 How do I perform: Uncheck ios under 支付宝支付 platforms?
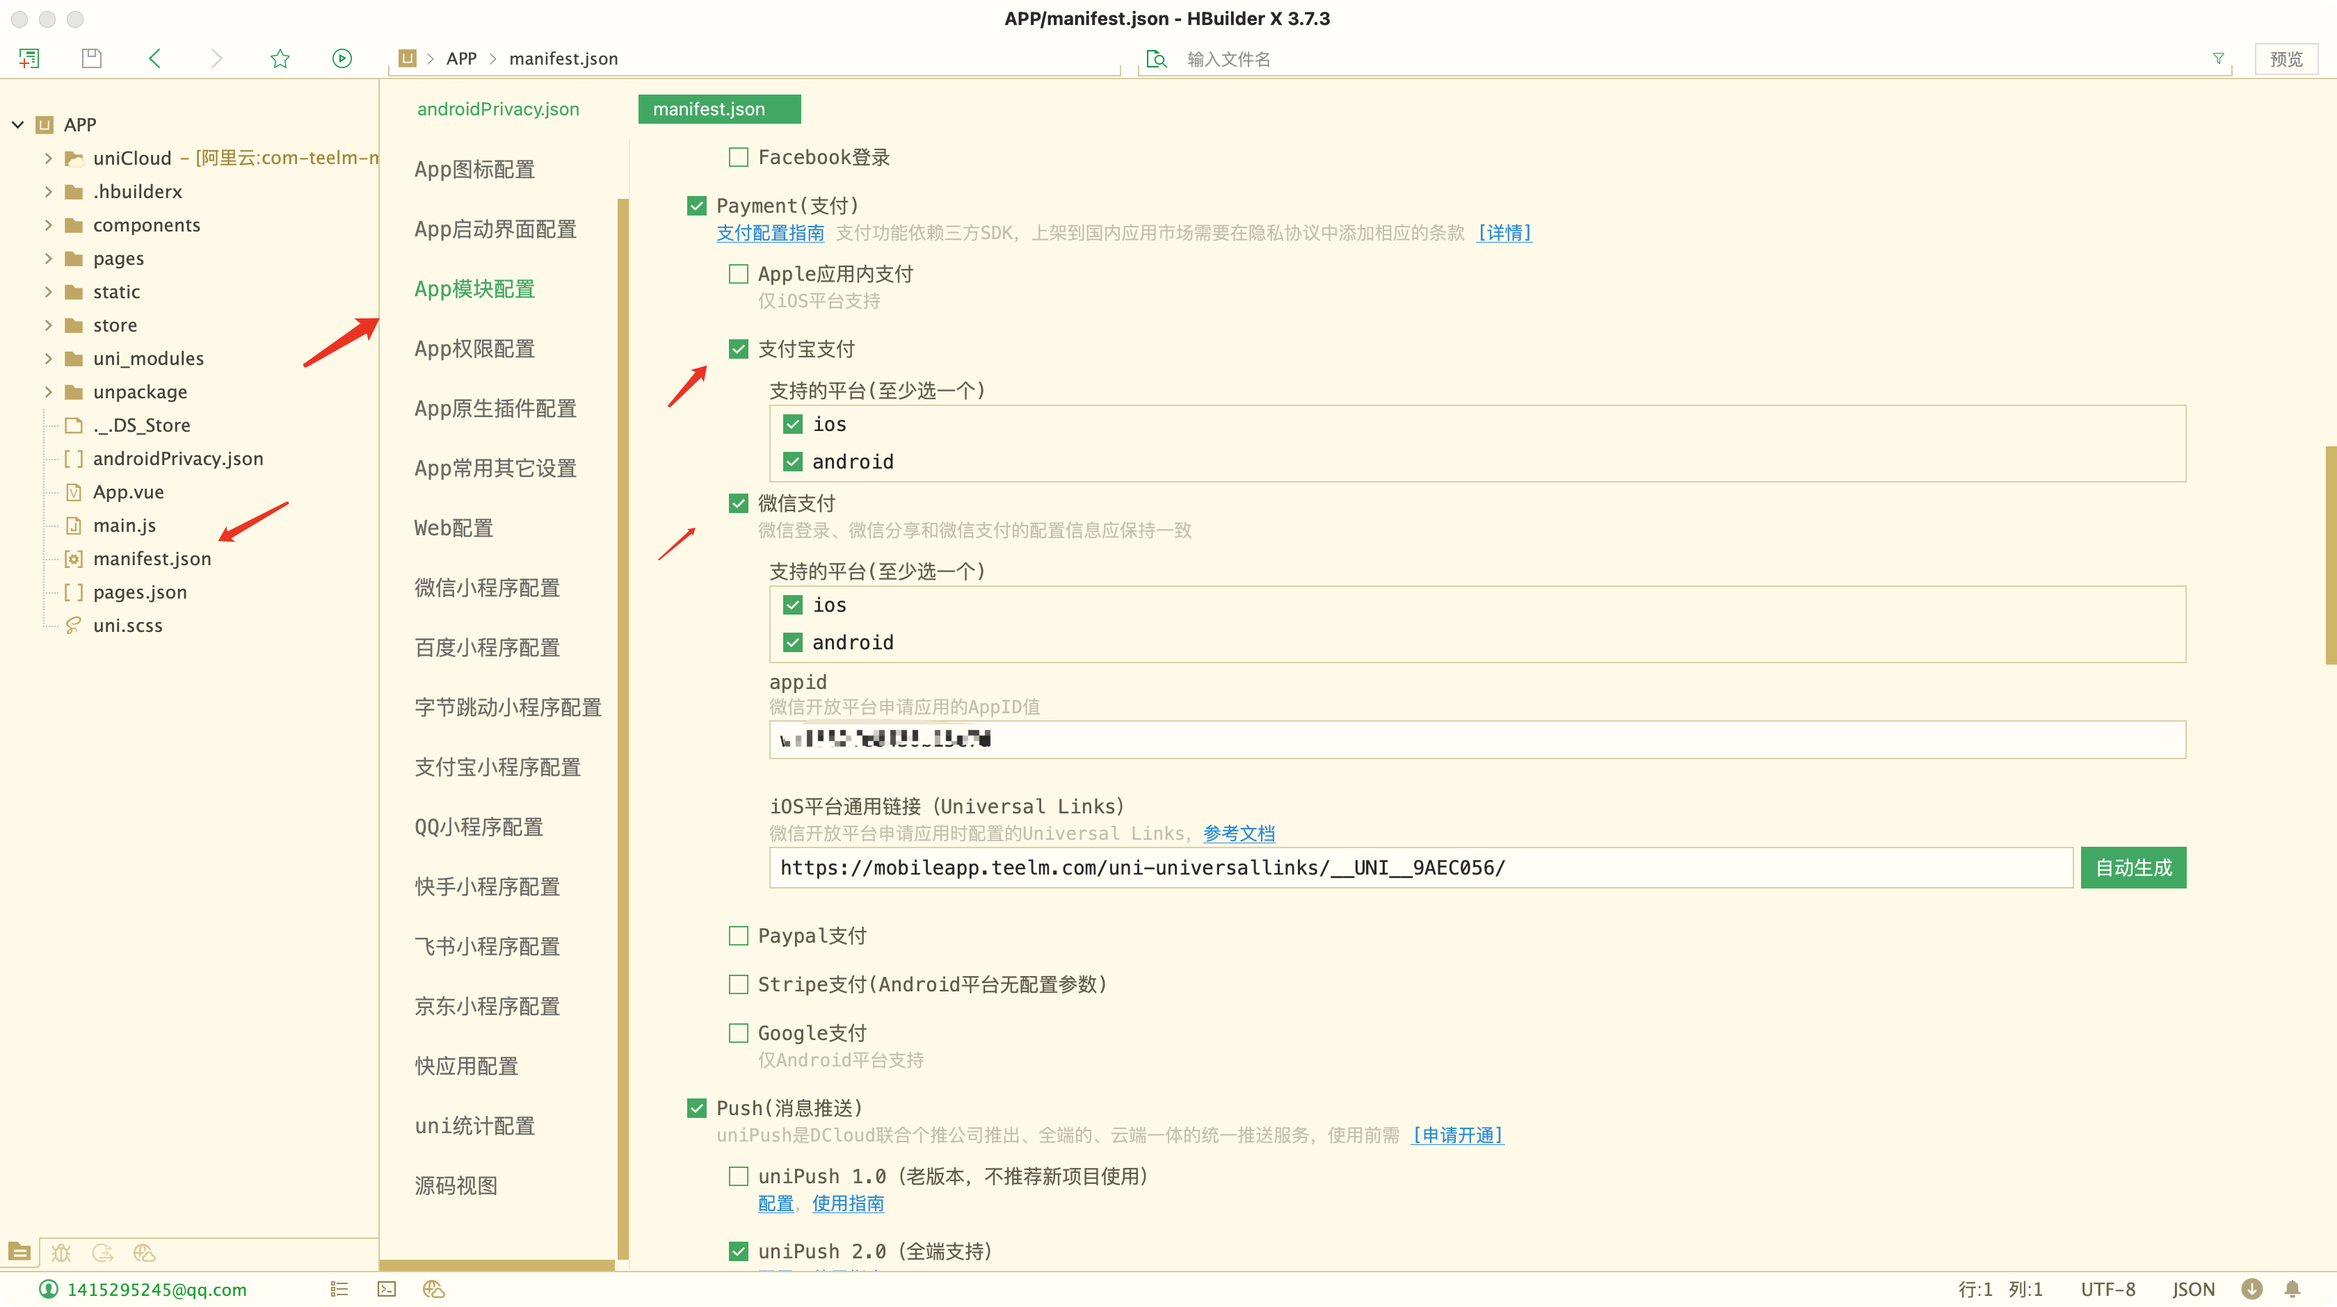793,425
